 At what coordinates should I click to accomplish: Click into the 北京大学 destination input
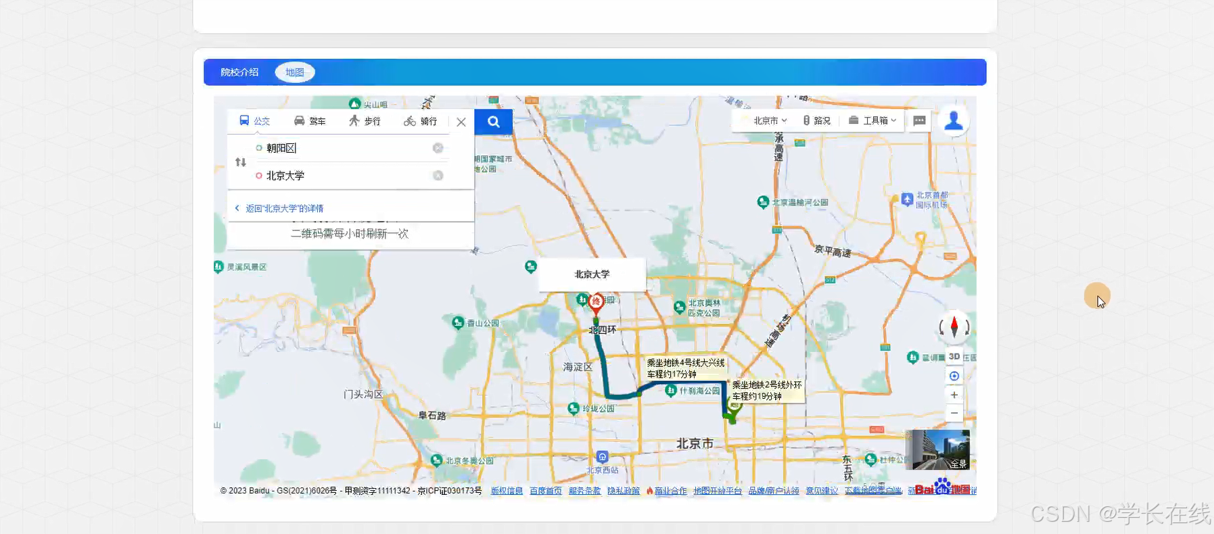[345, 176]
